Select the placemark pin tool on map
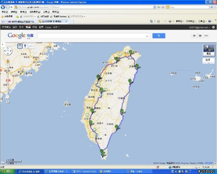The image size is (217, 174). pyautogui.click(x=25, y=46)
